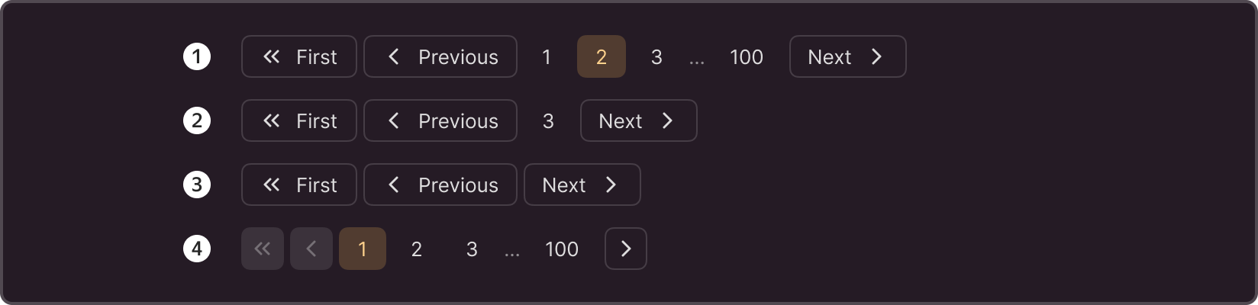Click the Next button in row 2

[x=639, y=120]
